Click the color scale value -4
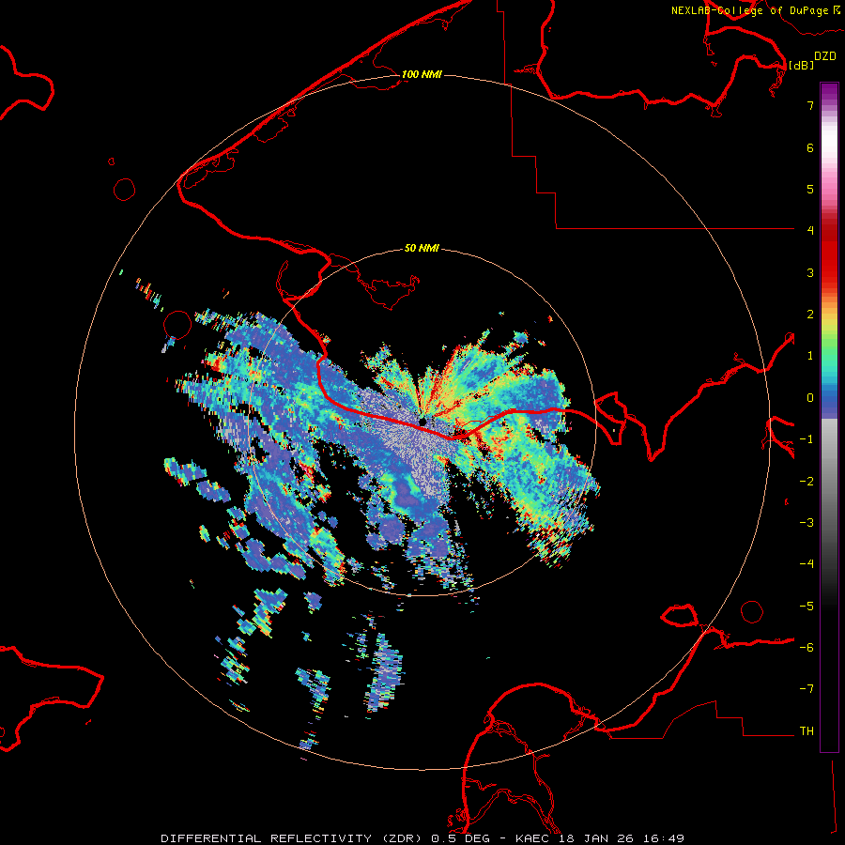Screen dimensions: 845x845 (x=807, y=564)
